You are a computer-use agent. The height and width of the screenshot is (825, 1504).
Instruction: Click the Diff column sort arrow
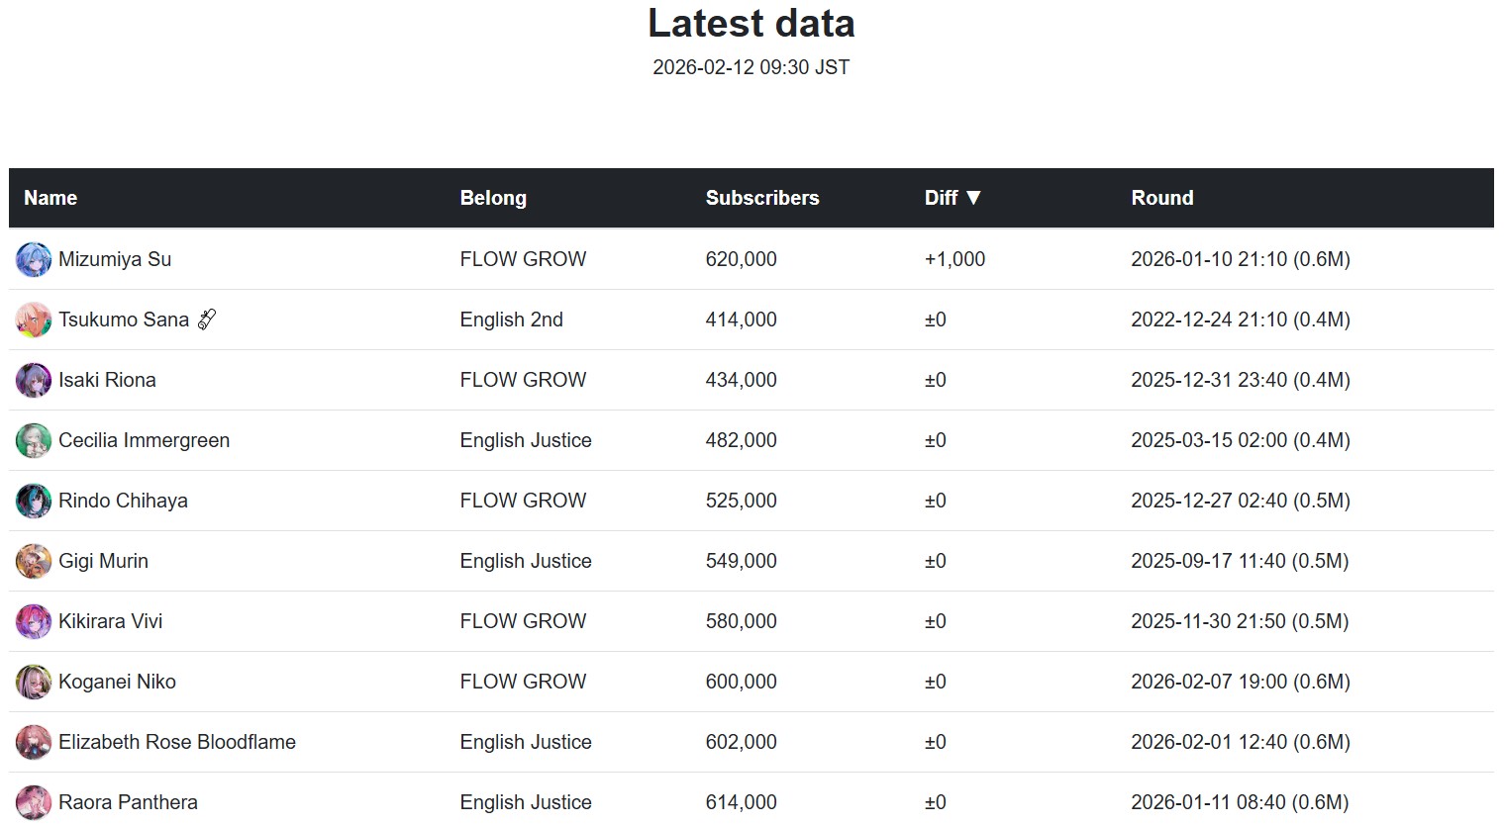tap(973, 198)
